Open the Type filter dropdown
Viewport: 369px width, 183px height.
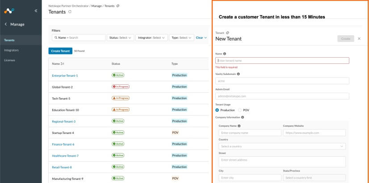coord(181,37)
